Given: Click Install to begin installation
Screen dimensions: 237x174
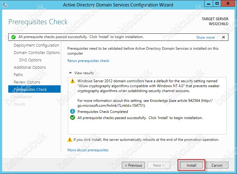Looking at the screenshot, I should pos(191,165).
